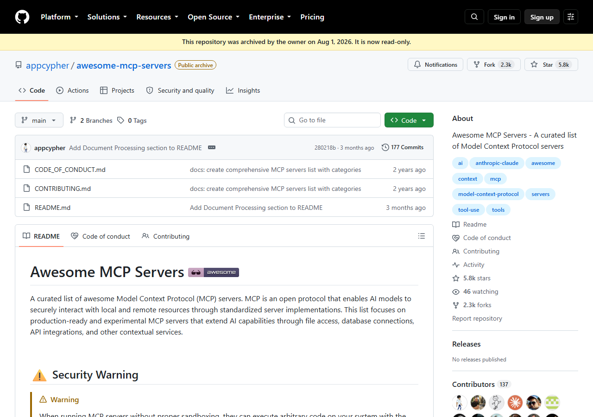Click the orange starburst contributor avatar
The image size is (593, 417).
pos(515,402)
